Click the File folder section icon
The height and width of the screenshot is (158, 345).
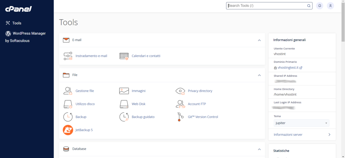click(66, 75)
